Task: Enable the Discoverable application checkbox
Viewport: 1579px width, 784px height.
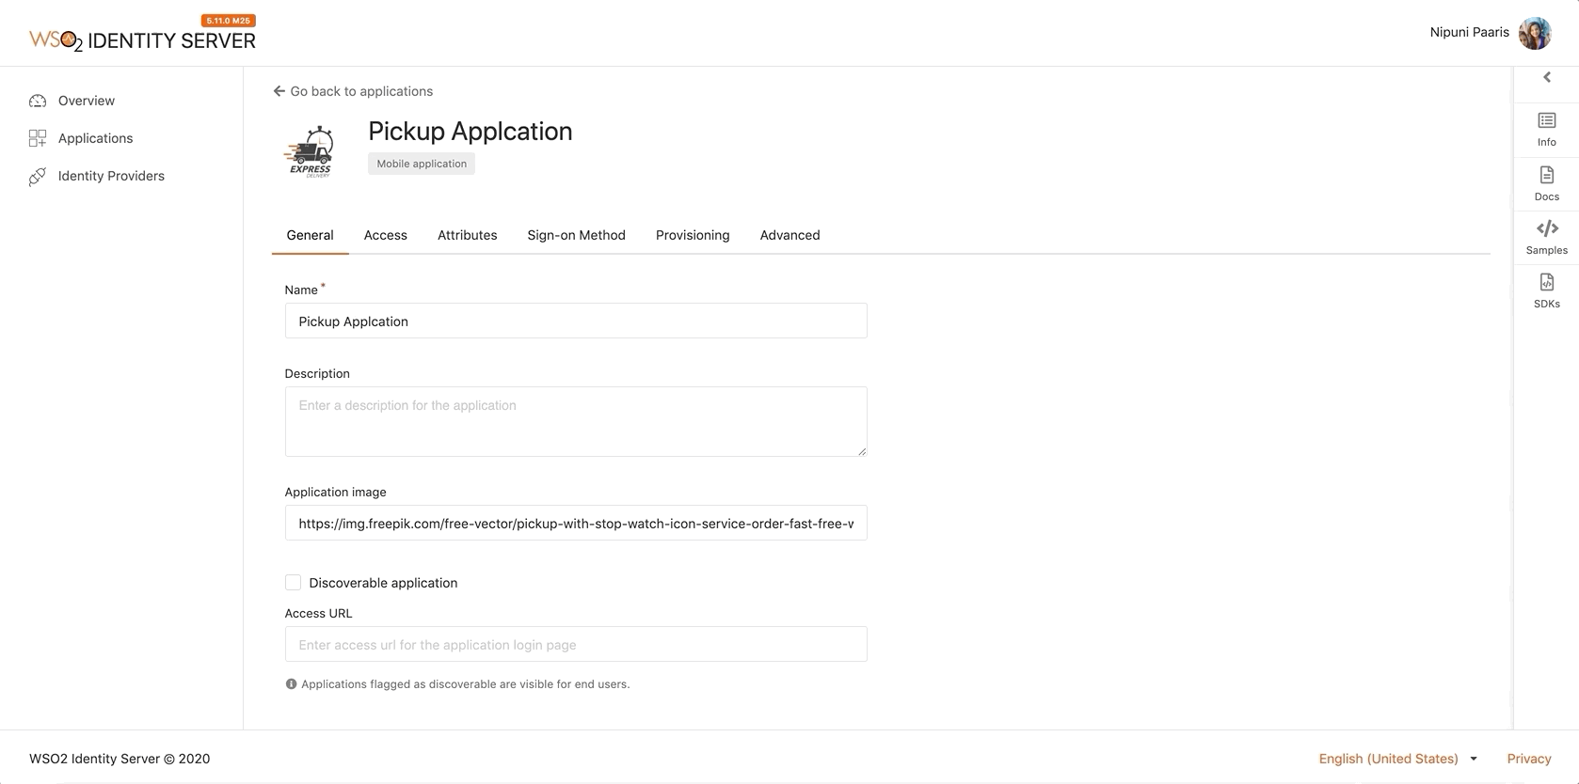Action: tap(293, 583)
